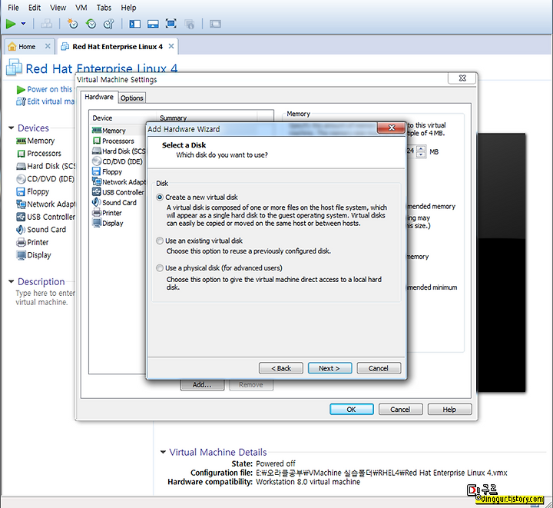This screenshot has height=508, width=553.
Task: Click the Summary column header
Action: [207, 118]
